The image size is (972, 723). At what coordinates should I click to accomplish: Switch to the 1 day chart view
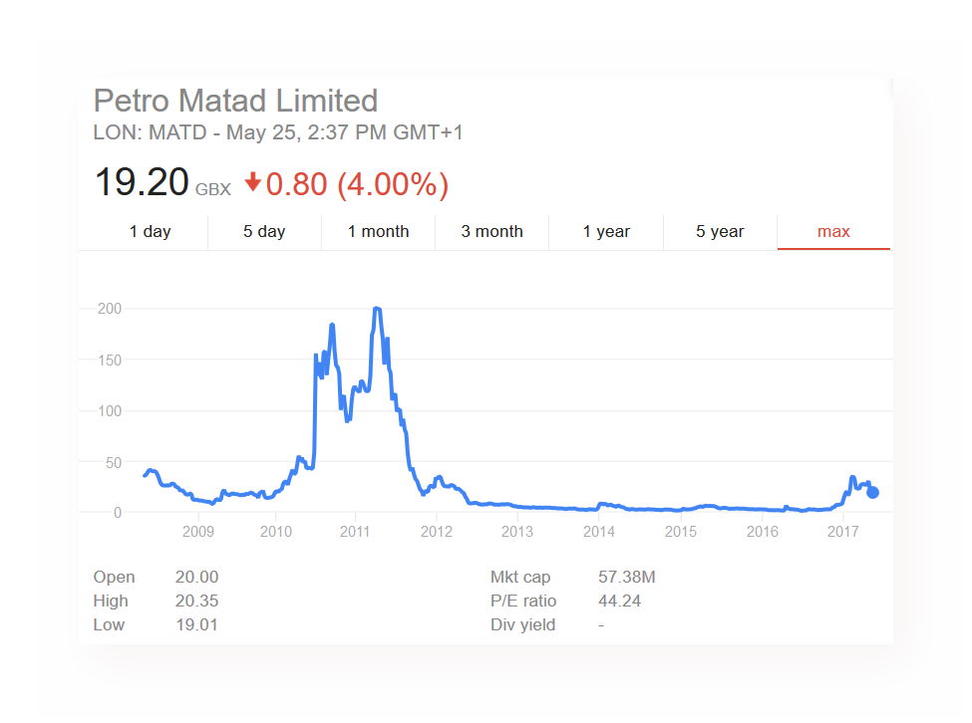151,231
